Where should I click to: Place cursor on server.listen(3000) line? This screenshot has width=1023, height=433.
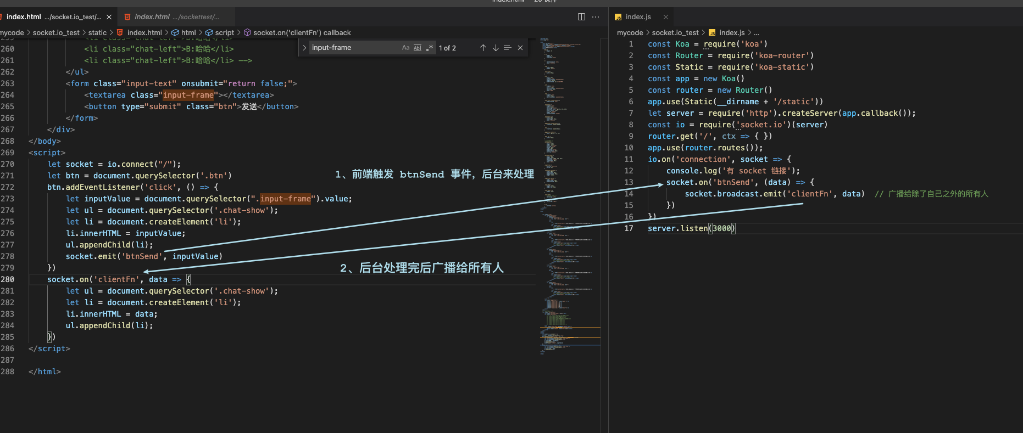691,228
